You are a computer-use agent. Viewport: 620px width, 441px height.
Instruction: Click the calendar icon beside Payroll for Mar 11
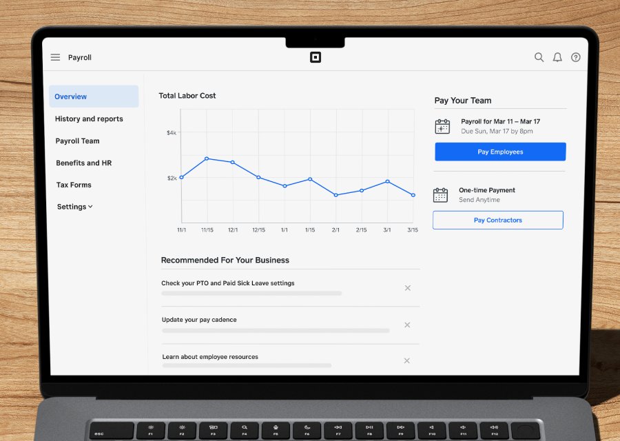(442, 127)
